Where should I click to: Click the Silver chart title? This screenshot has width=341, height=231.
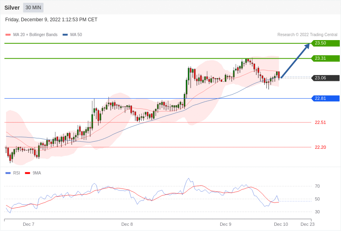(x=12, y=8)
